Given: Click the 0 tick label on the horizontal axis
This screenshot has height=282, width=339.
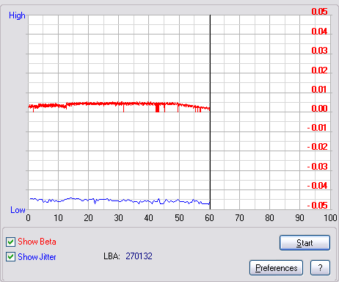Looking at the screenshot, I should point(29,217).
